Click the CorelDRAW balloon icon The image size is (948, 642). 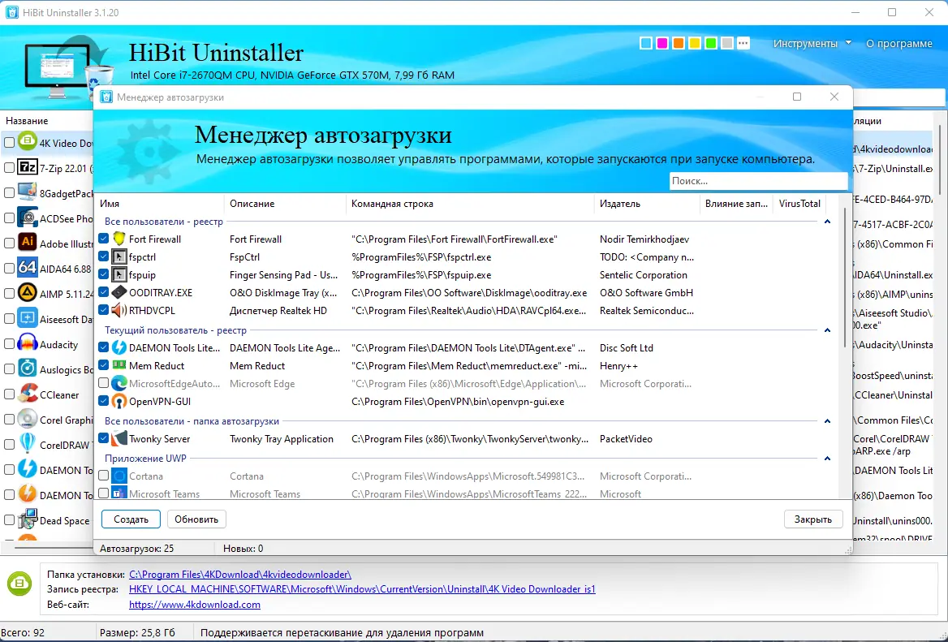(28, 444)
